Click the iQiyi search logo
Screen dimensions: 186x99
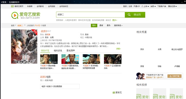click(26, 15)
